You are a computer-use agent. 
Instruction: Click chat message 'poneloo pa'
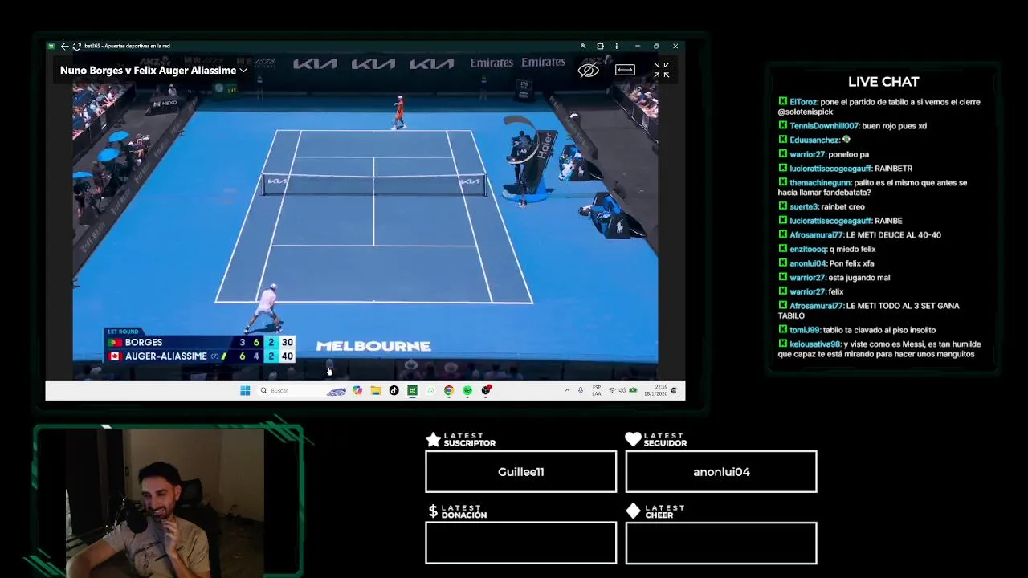[849, 154]
